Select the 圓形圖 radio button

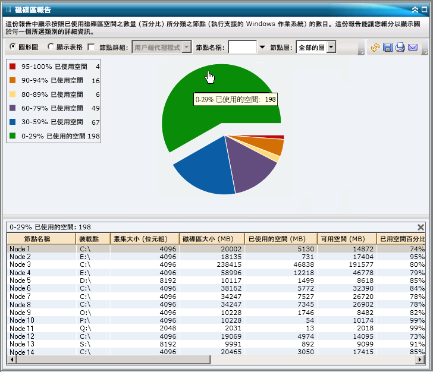pyautogui.click(x=12, y=47)
